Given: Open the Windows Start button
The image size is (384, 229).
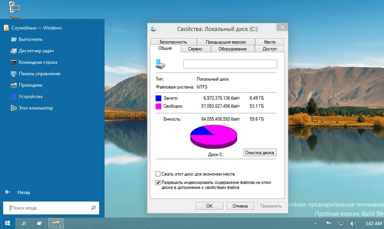Looking at the screenshot, I should coord(8,223).
